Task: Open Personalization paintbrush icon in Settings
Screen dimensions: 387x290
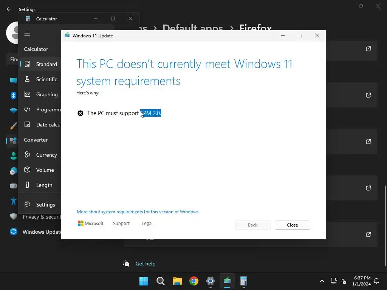Action: click(14, 126)
